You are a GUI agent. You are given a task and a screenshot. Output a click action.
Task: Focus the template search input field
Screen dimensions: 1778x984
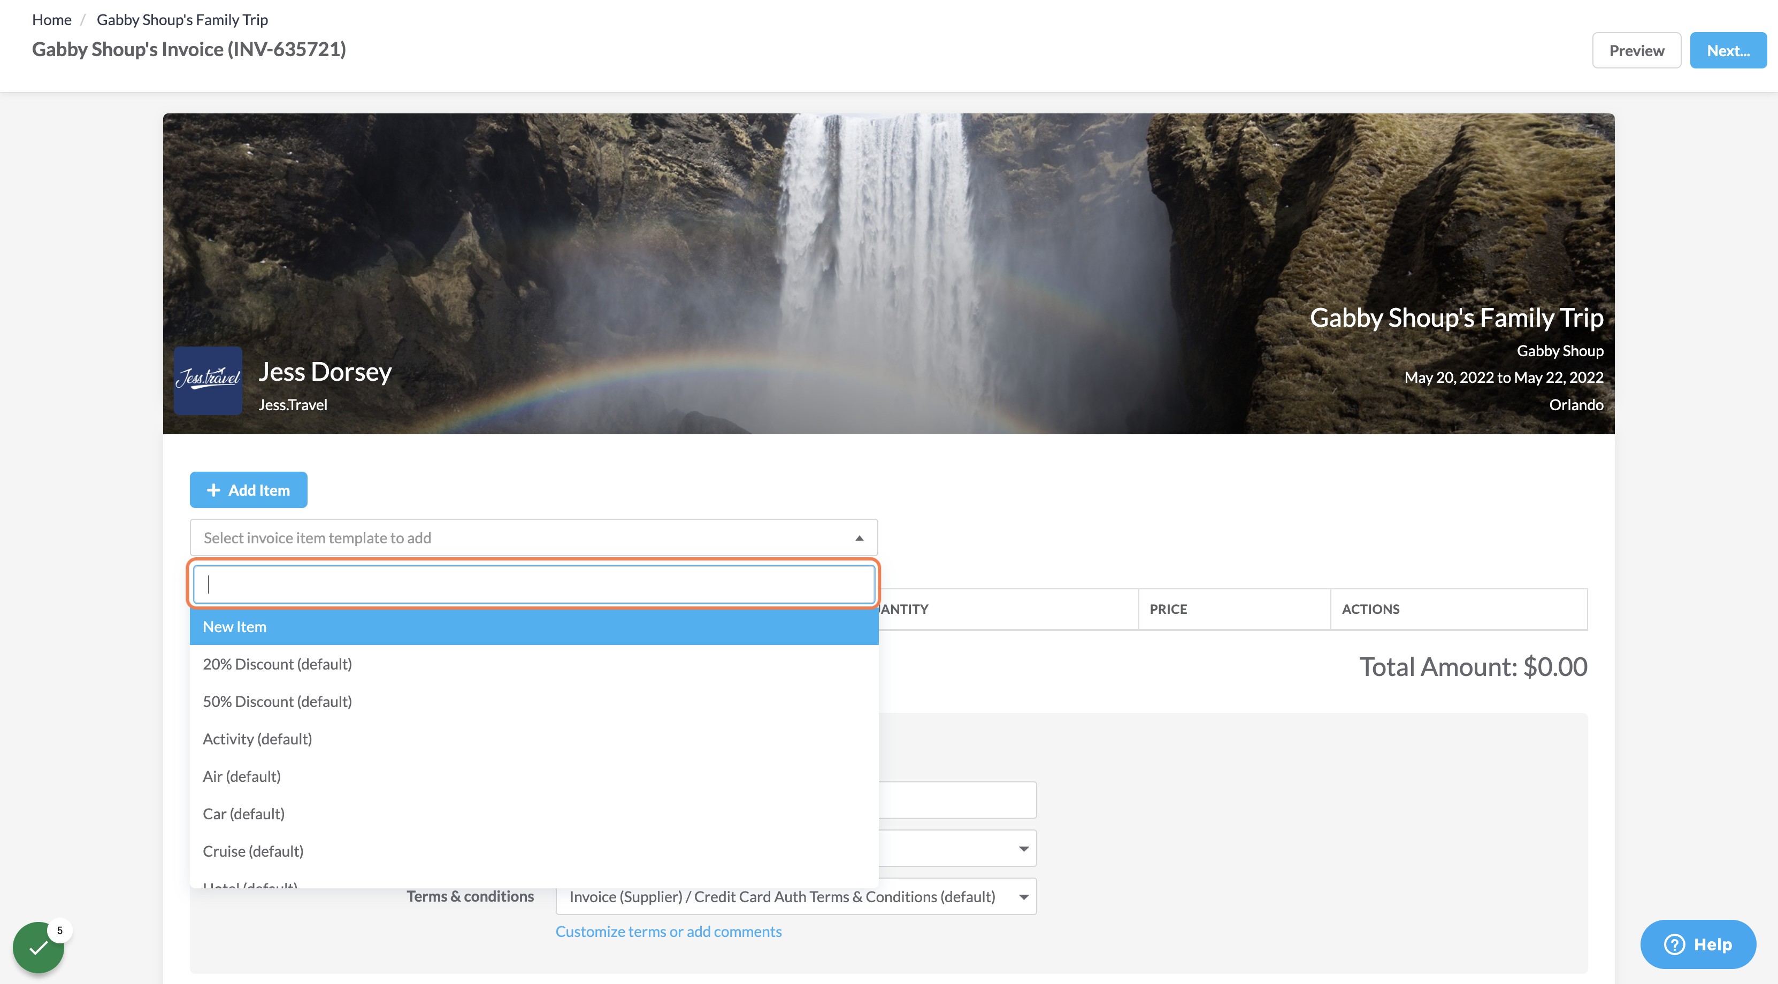pyautogui.click(x=533, y=585)
